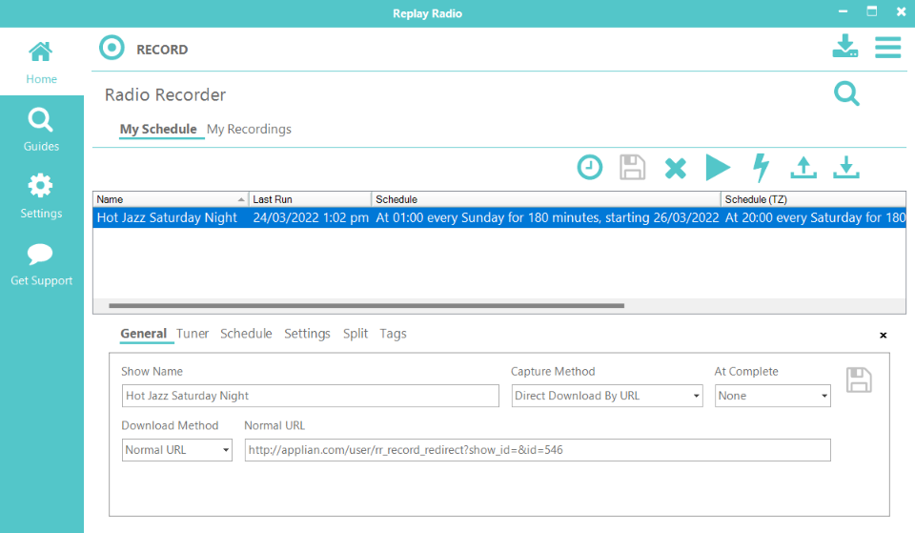The width and height of the screenshot is (915, 533).
Task: Start the schedule with the play icon
Action: (717, 168)
